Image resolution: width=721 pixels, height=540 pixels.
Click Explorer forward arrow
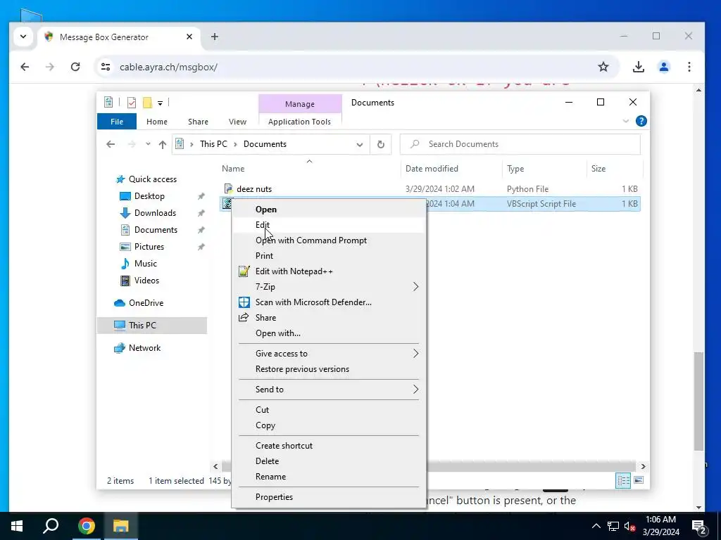pos(132,144)
